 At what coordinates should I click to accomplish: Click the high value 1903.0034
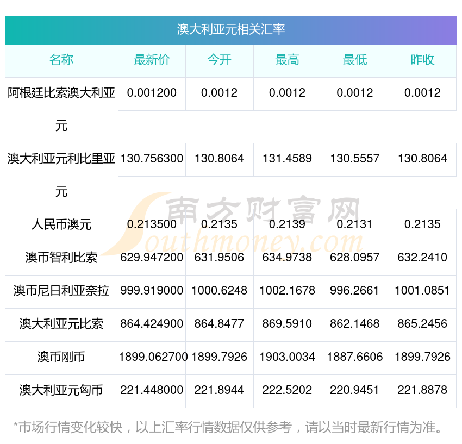pyautogui.click(x=288, y=357)
